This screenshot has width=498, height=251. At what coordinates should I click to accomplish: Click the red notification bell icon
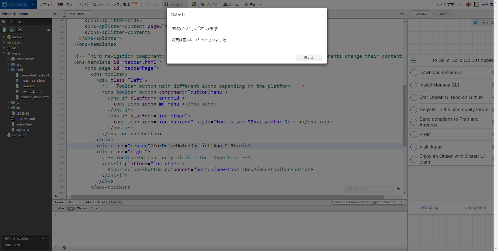(468, 4)
